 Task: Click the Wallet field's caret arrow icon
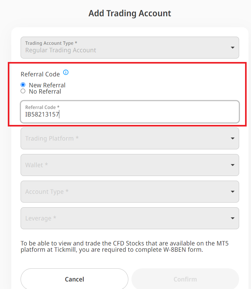click(232, 165)
